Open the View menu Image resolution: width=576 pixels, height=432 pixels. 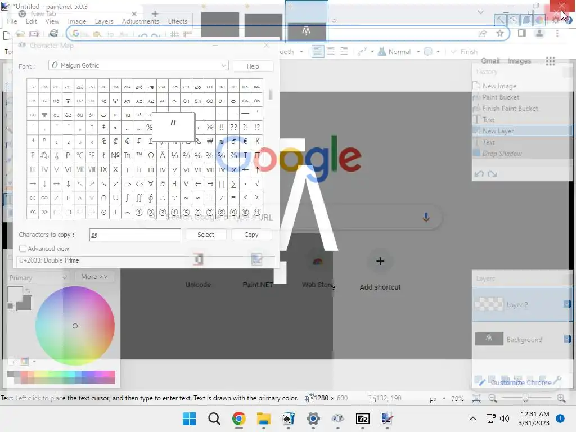point(52,21)
